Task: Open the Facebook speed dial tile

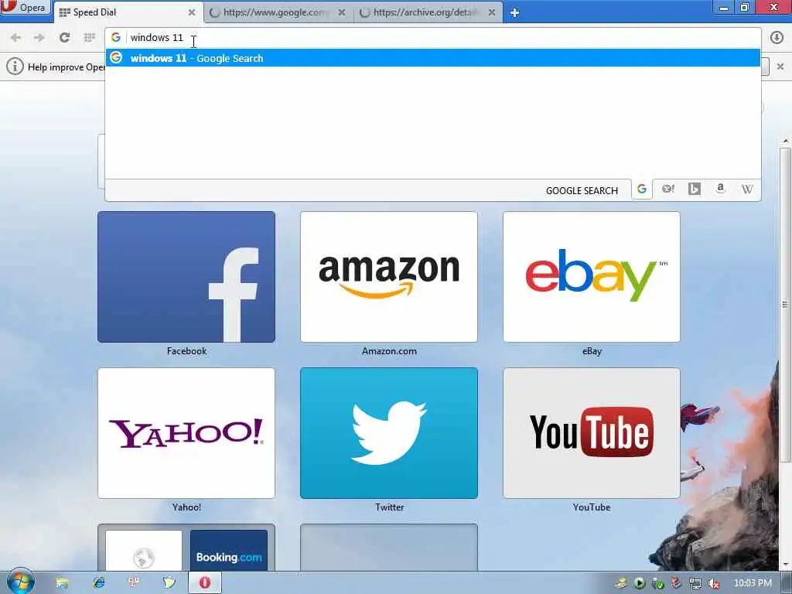Action: (x=186, y=277)
